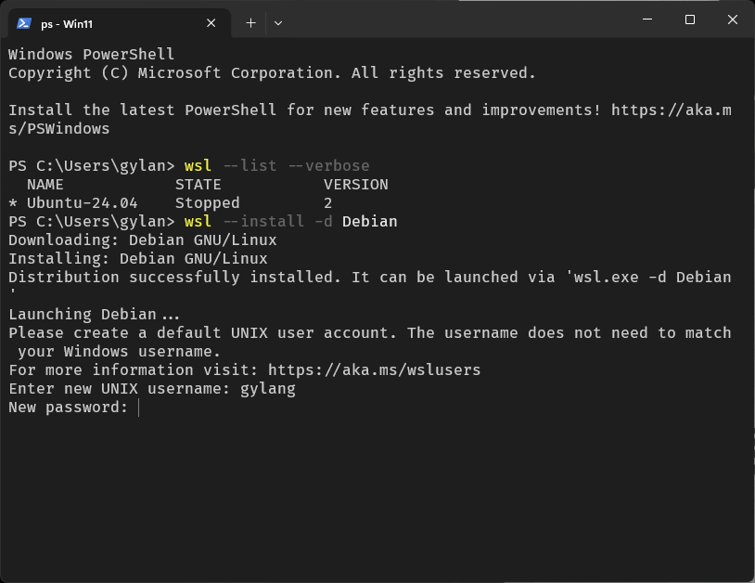The image size is (755, 583).
Task: Click the "Launching Debian..." output line
Action: click(94, 315)
